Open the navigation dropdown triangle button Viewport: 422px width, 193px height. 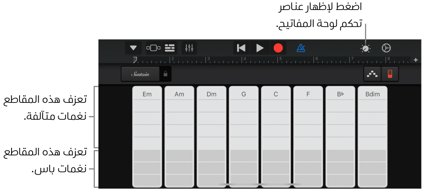[133, 48]
